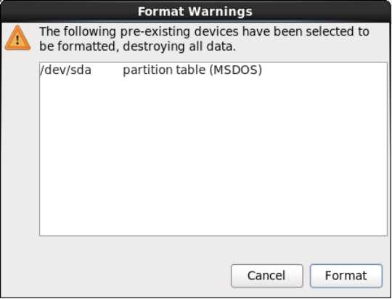Click the 'destroying all data' warning text
The width and height of the screenshot is (392, 299).
[x=179, y=46]
